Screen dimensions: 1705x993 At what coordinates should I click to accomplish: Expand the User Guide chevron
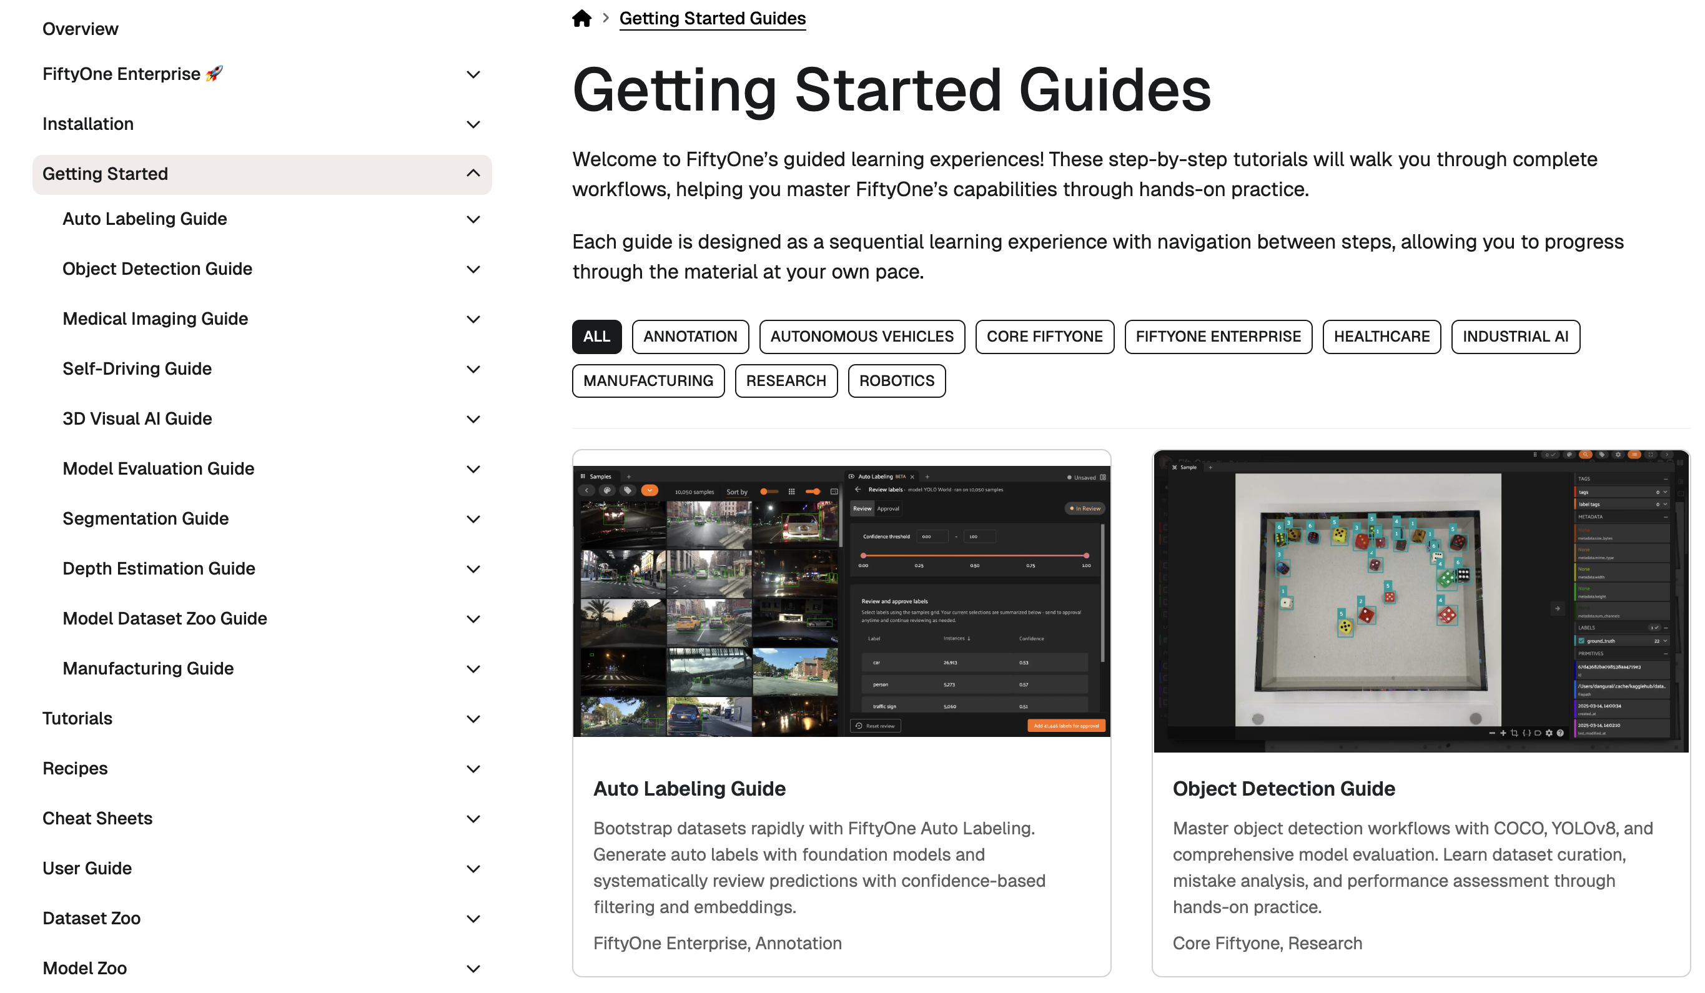click(x=473, y=870)
